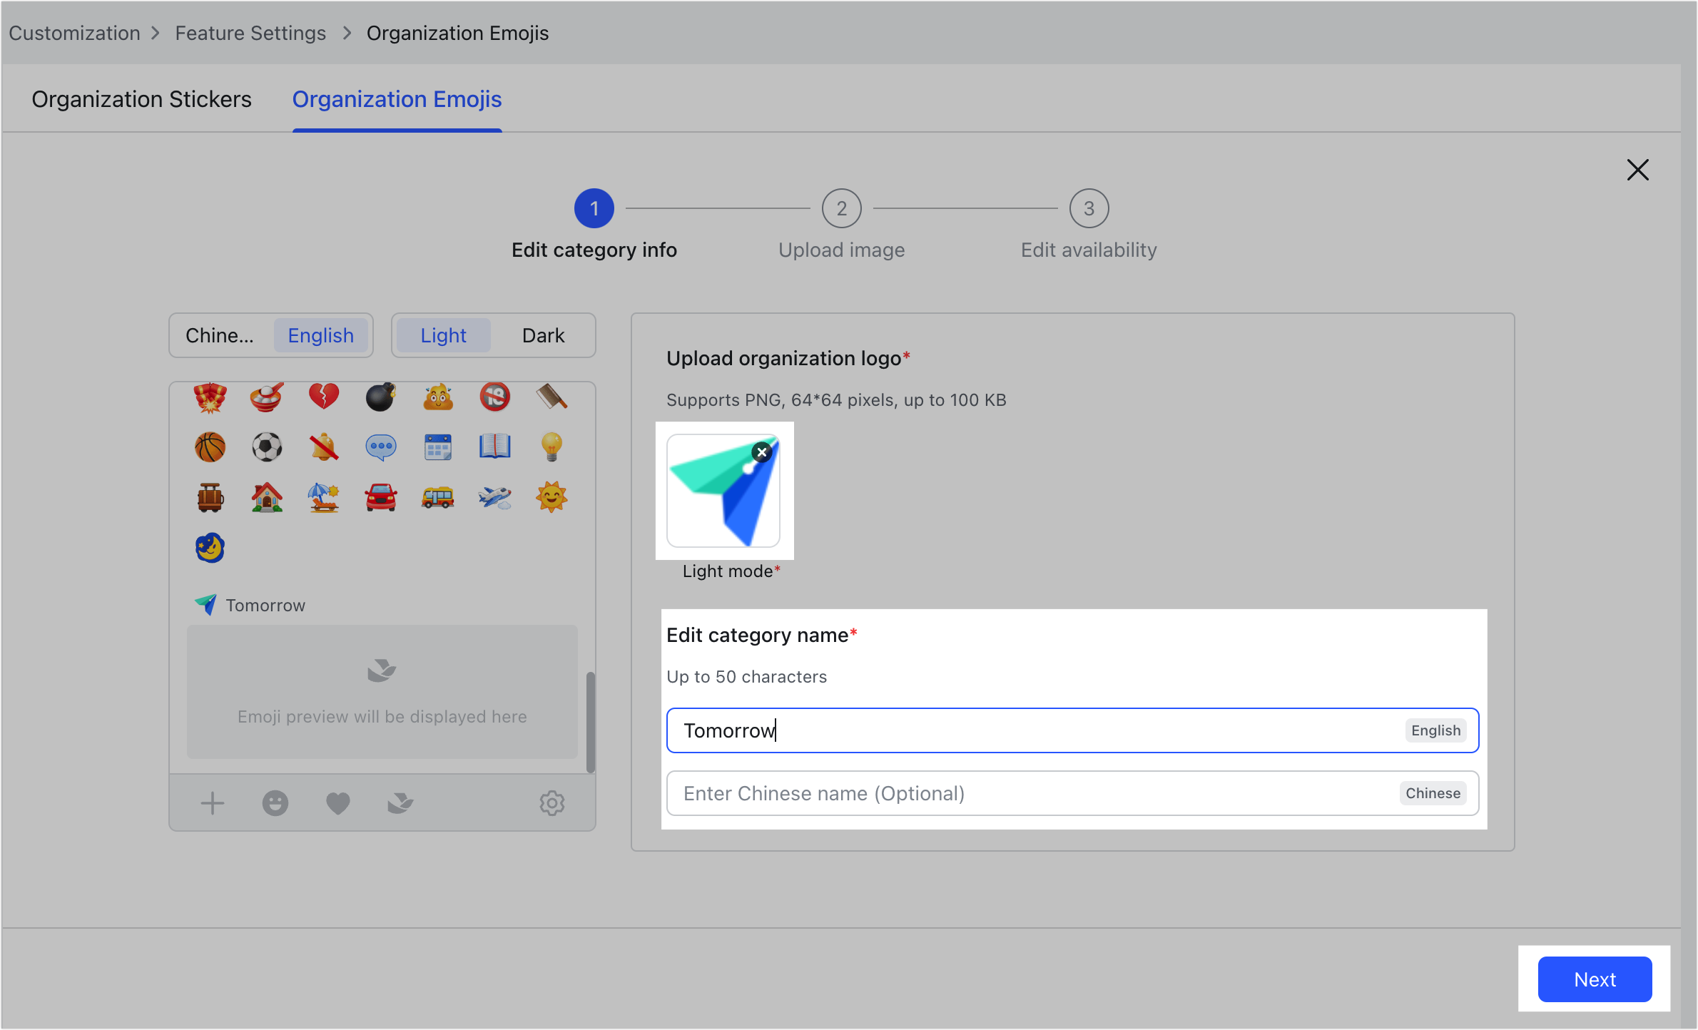This screenshot has width=1698, height=1030.
Task: Select Dark preview mode
Action: click(543, 335)
